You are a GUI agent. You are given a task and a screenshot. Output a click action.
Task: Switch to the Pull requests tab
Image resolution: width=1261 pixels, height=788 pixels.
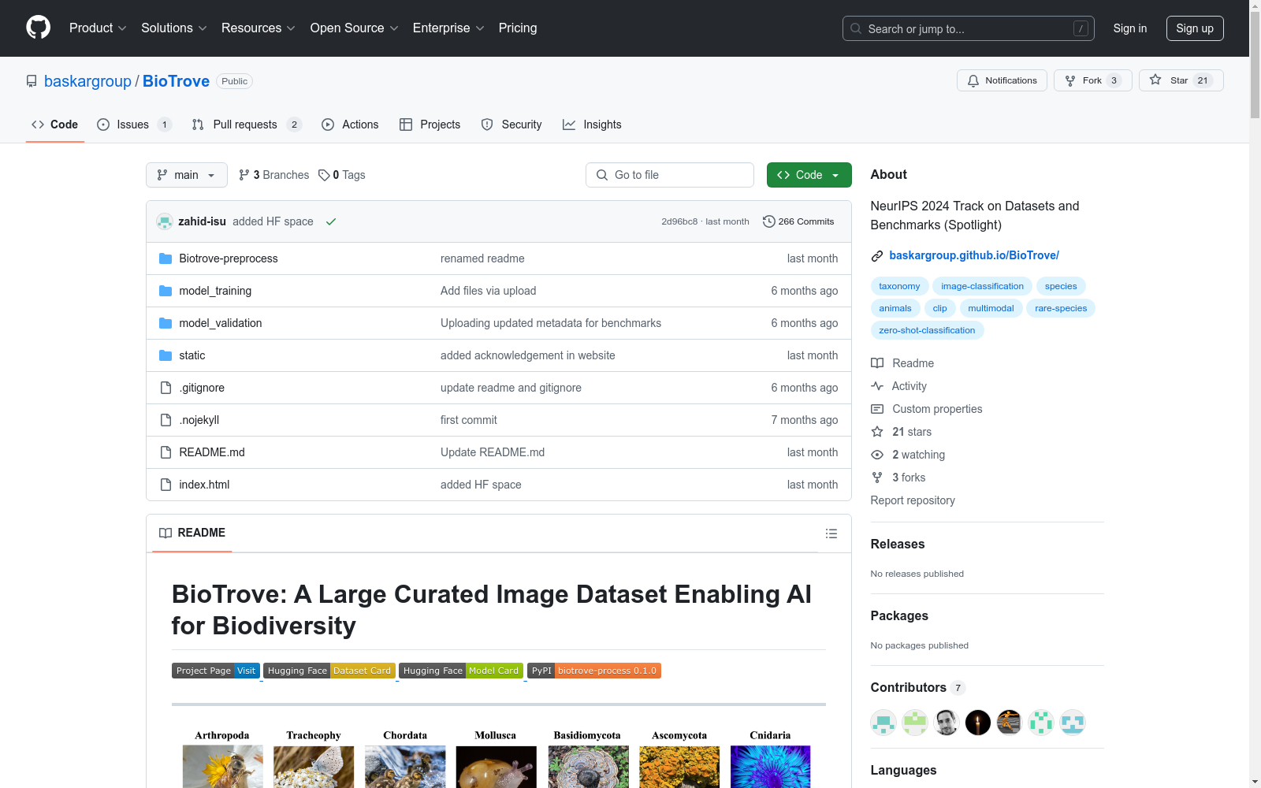(247, 125)
